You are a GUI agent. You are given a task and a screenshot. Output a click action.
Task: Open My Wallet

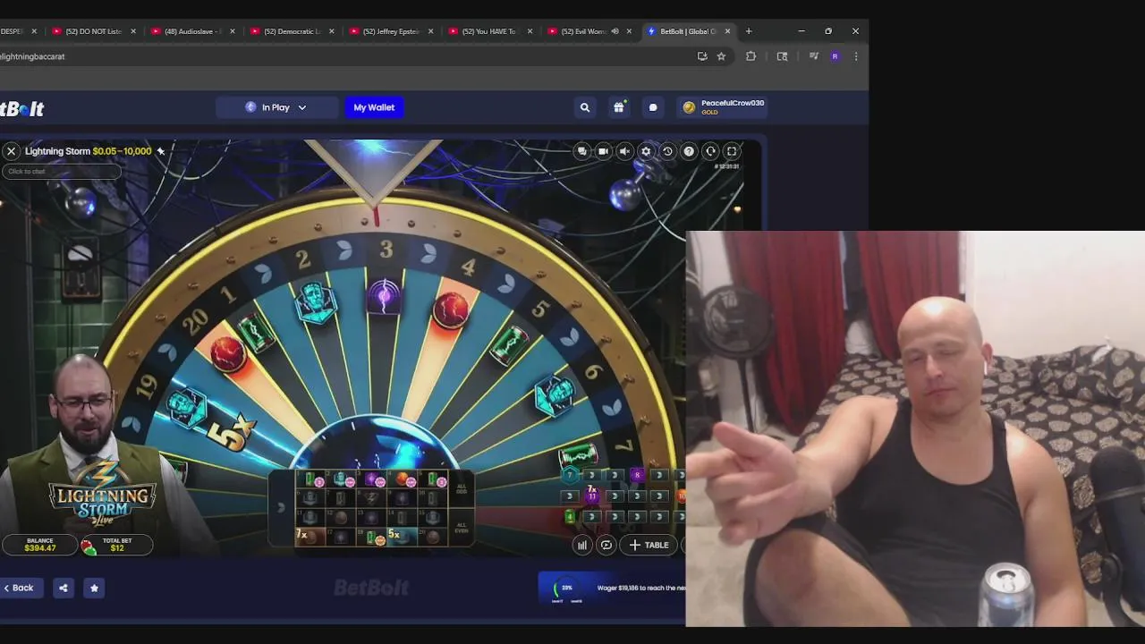[x=374, y=107]
